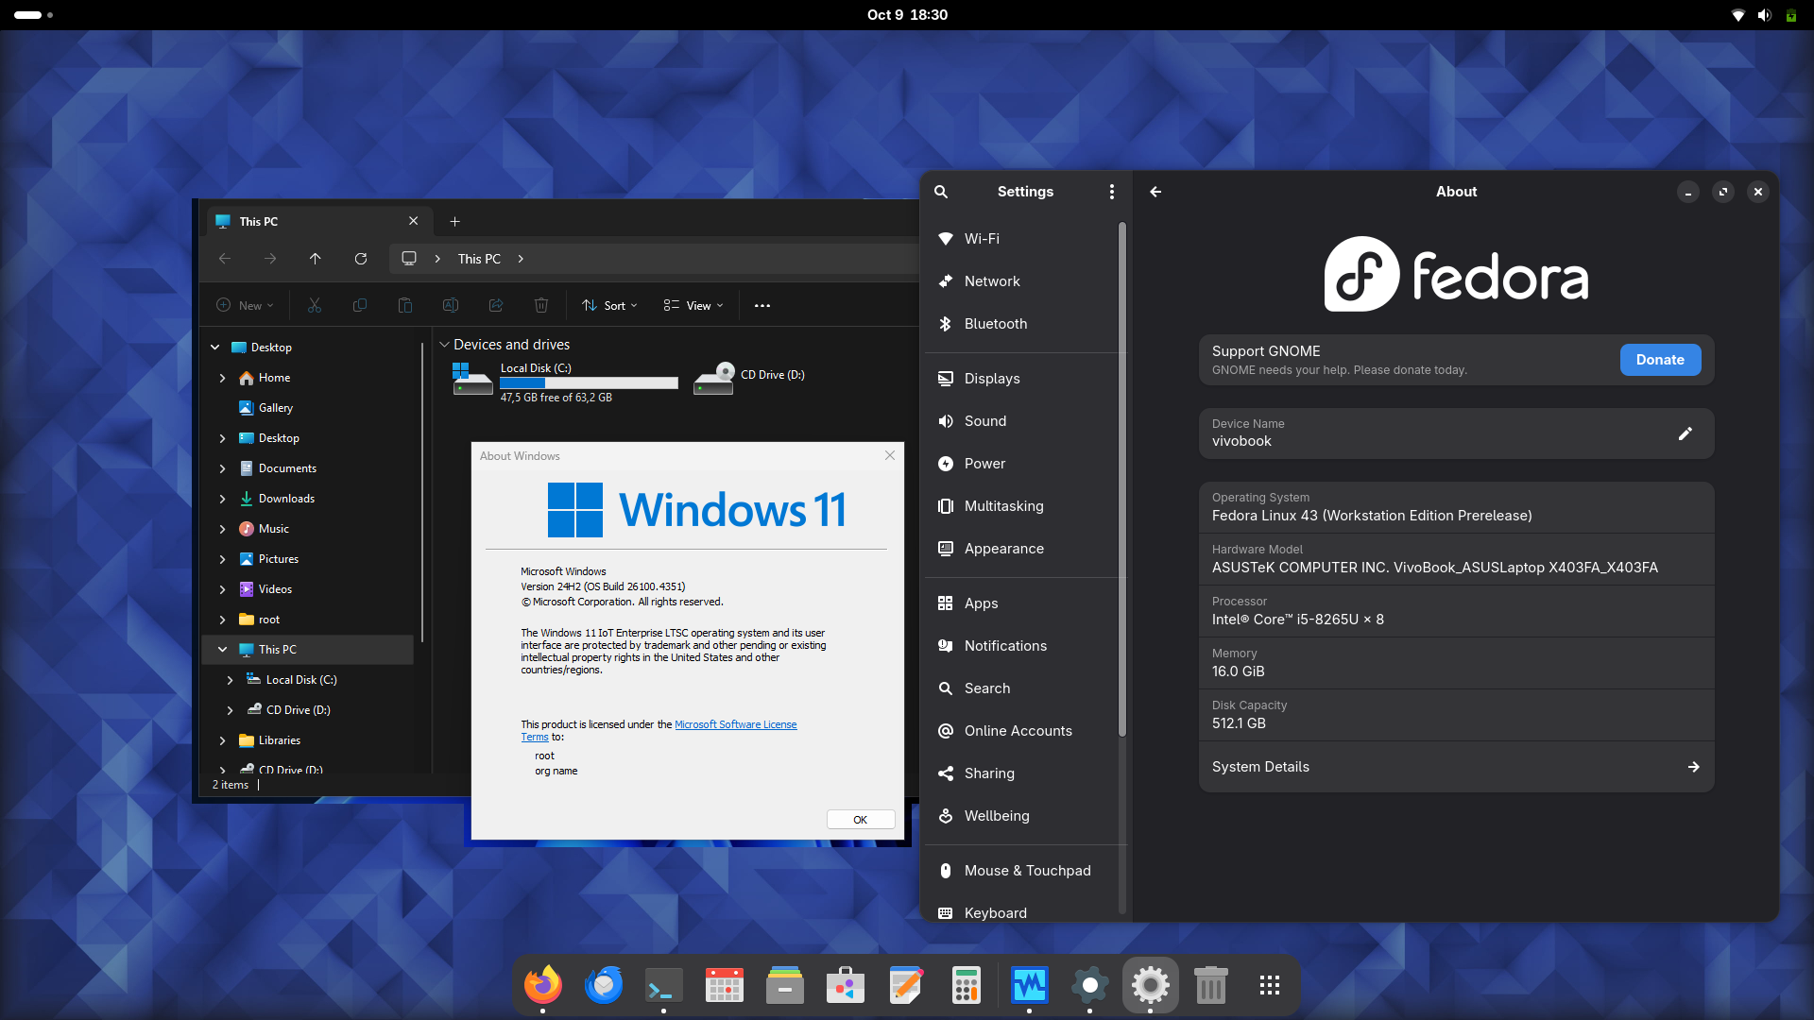Launch Terminal from the dock
Screen dimensions: 1814x1020
(x=663, y=986)
